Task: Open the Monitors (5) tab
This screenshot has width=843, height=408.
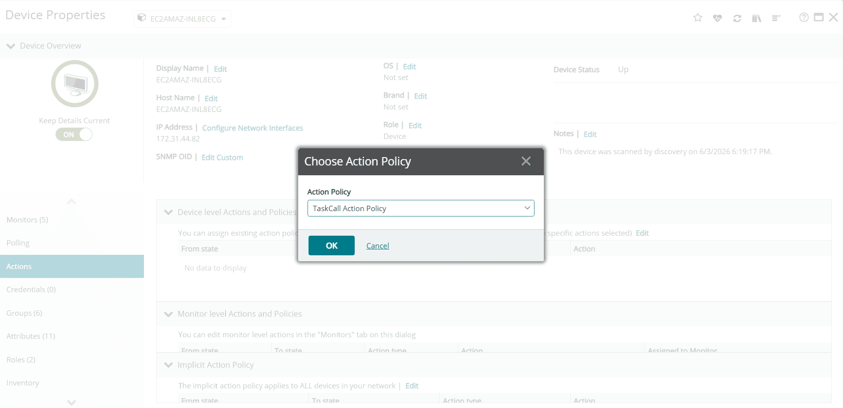Action: click(72, 220)
